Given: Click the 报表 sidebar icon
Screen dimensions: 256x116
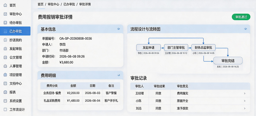Looking at the screenshot, I should pyautogui.click(x=5, y=92).
